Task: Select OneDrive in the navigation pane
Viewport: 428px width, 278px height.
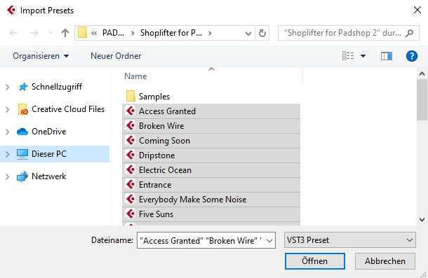Action: (48, 132)
